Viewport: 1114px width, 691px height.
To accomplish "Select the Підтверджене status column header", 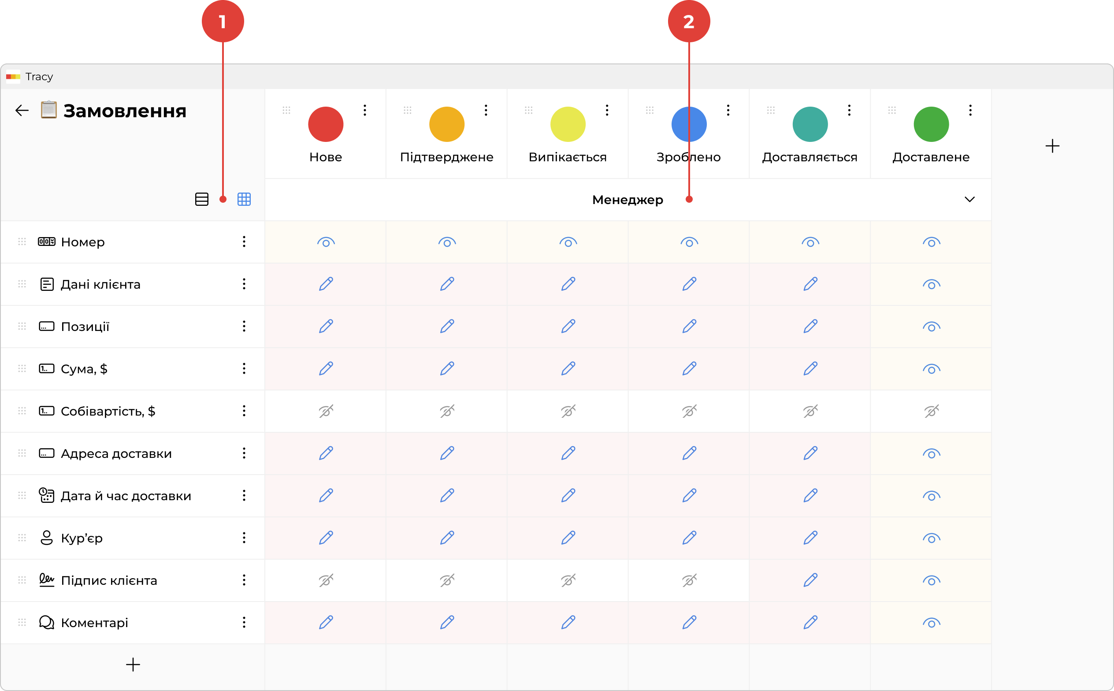I will pyautogui.click(x=446, y=157).
